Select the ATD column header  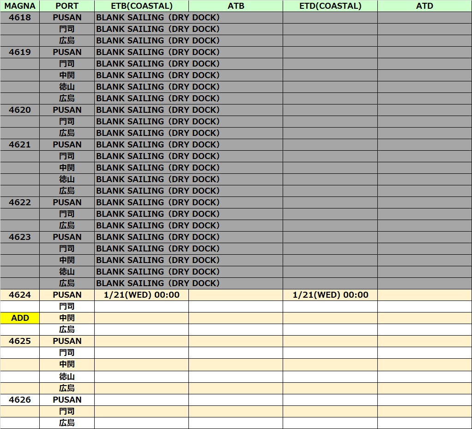coord(424,6)
